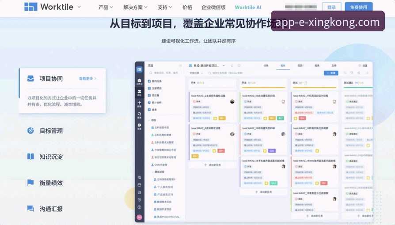Open the task:WARZ_17 card

point(314,106)
